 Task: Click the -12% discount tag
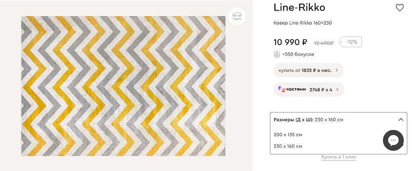(x=351, y=42)
